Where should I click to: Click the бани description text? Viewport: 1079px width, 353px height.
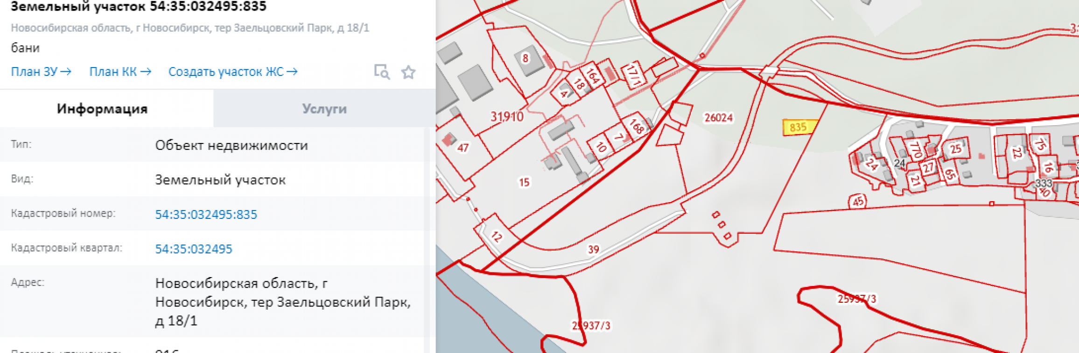click(25, 48)
